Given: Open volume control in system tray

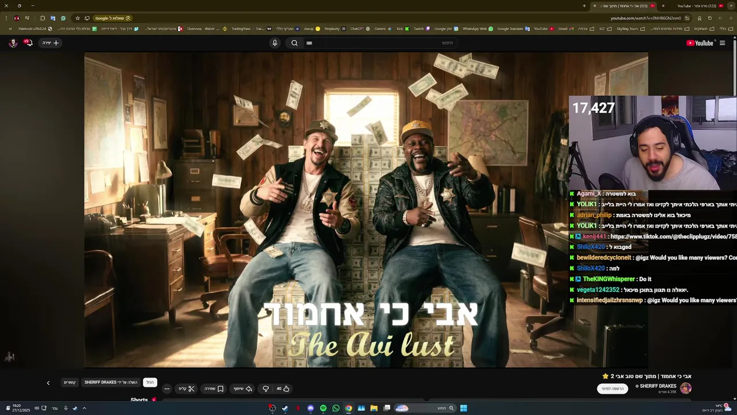Looking at the screenshot, I should click(x=36, y=408).
